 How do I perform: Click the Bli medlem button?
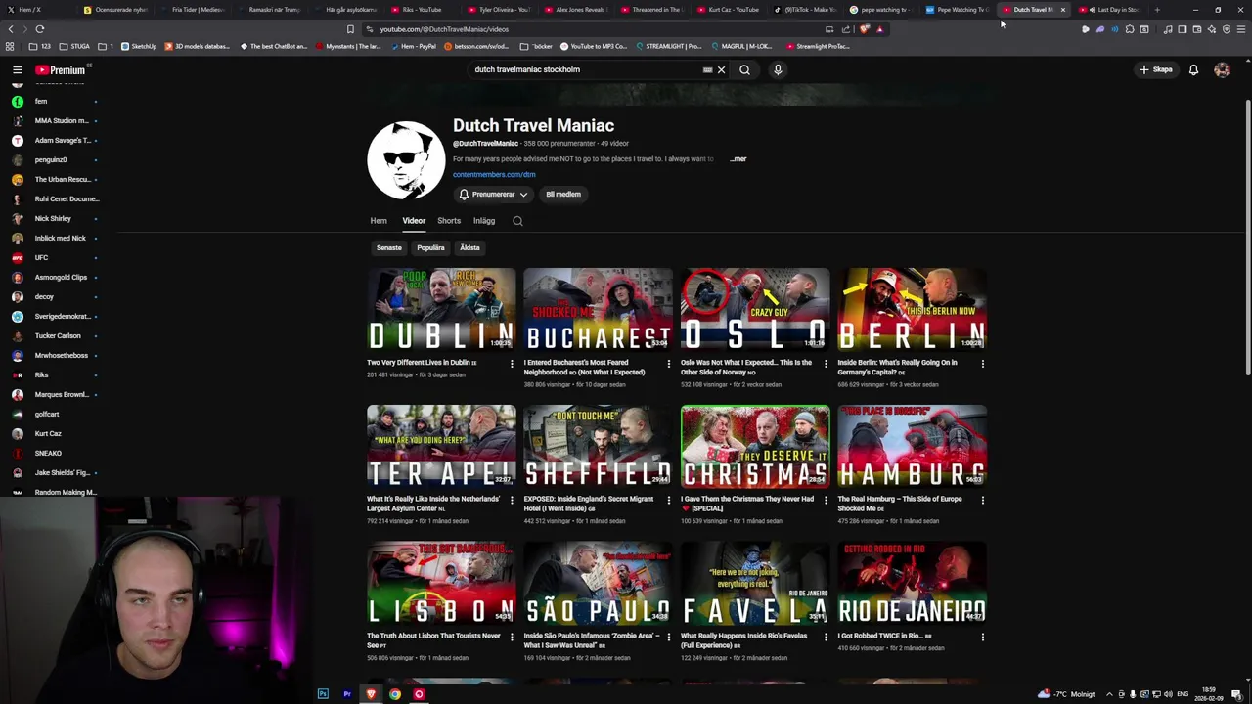[563, 194]
